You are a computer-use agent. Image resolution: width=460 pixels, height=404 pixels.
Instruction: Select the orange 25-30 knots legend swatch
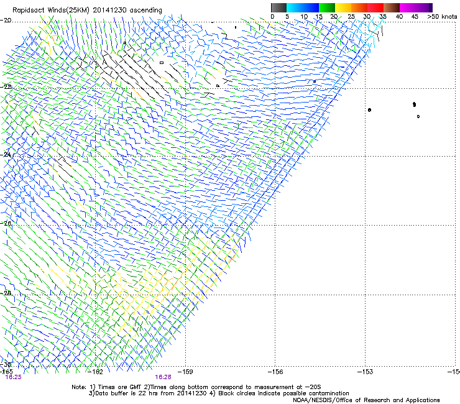tap(359, 7)
